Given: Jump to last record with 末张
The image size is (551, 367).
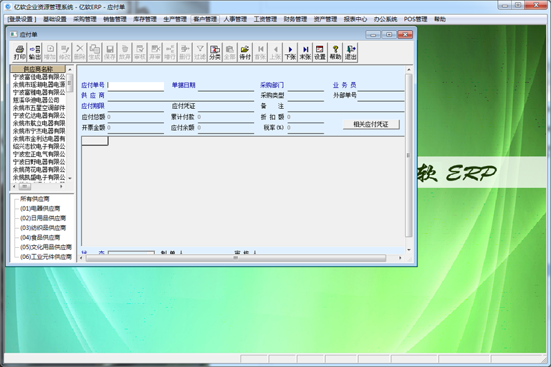Looking at the screenshot, I should pos(305,52).
